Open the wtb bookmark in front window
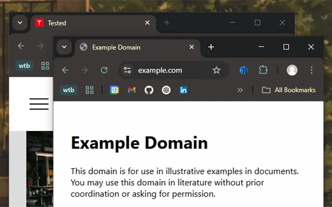 68,90
